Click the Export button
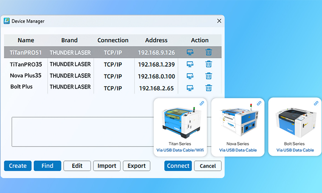Viewport: 322px width, 193px height. pos(136,166)
